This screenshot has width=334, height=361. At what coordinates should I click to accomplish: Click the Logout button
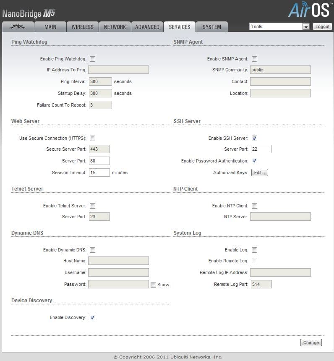(322, 27)
